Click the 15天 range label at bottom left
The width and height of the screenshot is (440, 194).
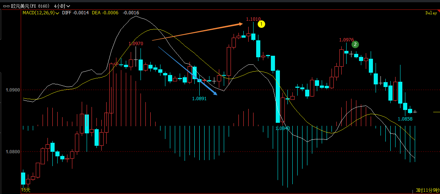coord(26,190)
